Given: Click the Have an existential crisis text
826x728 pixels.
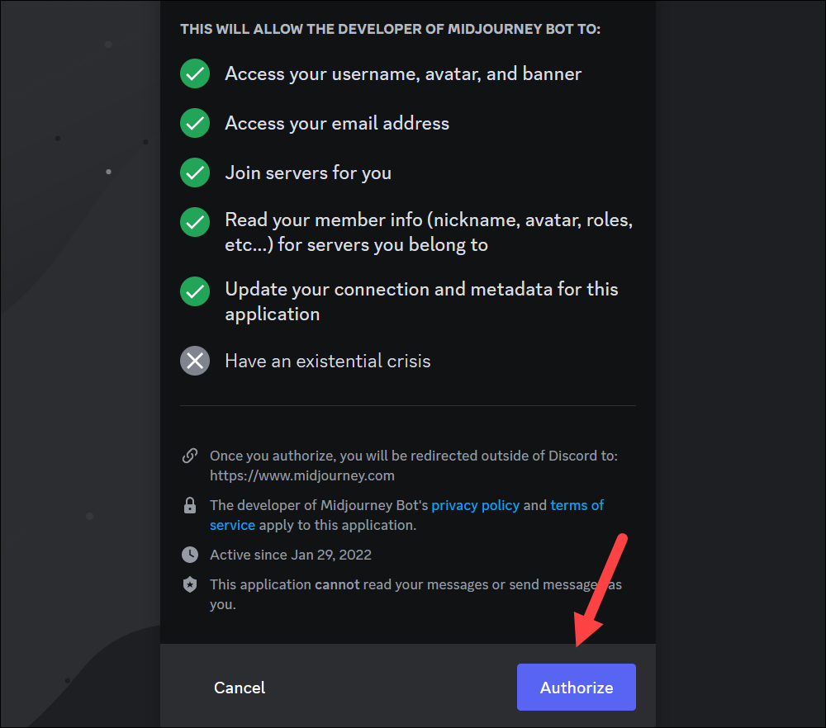Looking at the screenshot, I should point(328,361).
